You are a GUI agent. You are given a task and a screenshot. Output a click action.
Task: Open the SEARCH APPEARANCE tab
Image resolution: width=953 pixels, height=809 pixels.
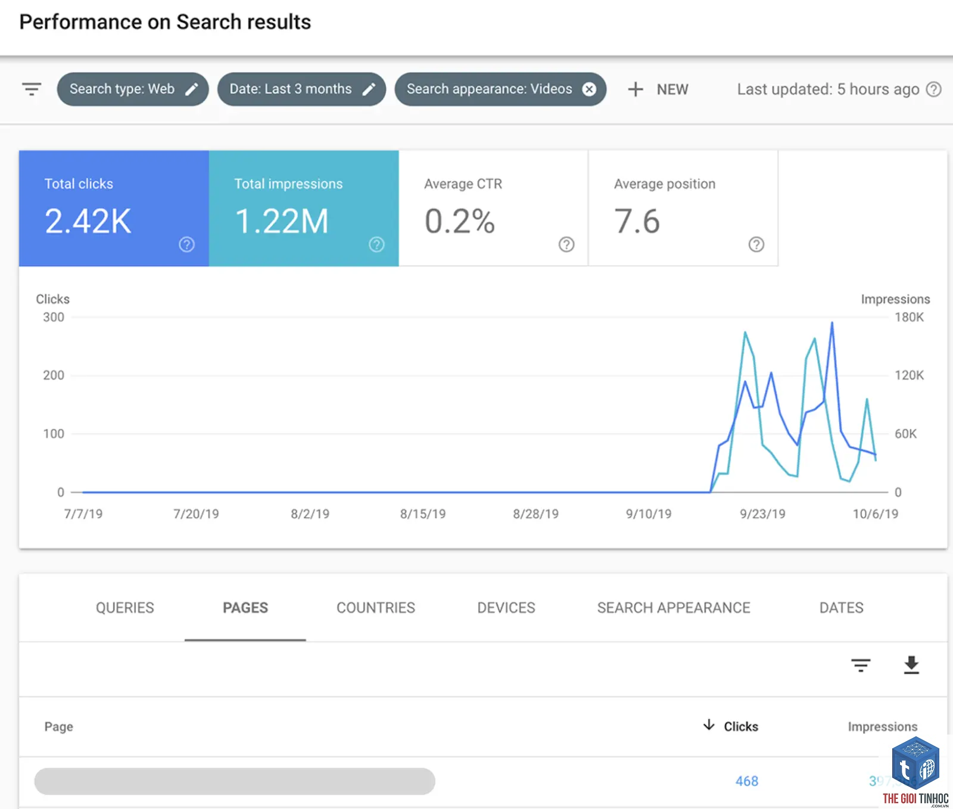674,608
